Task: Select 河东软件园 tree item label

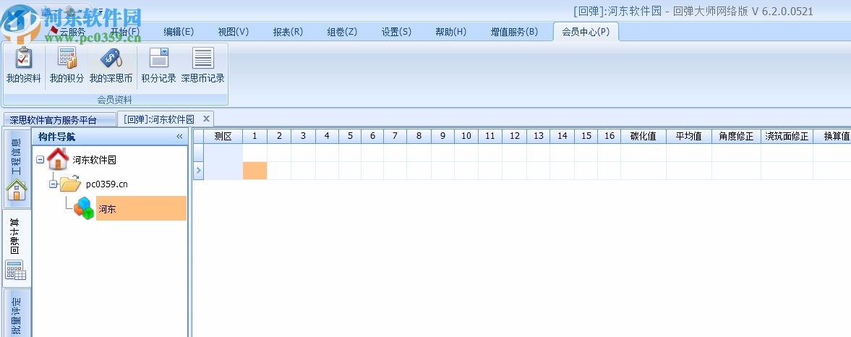Action: pos(95,160)
